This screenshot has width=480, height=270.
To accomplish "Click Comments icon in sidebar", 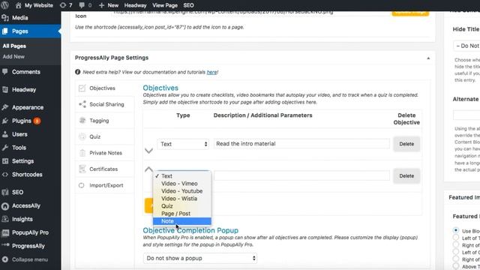I will point(5,72).
